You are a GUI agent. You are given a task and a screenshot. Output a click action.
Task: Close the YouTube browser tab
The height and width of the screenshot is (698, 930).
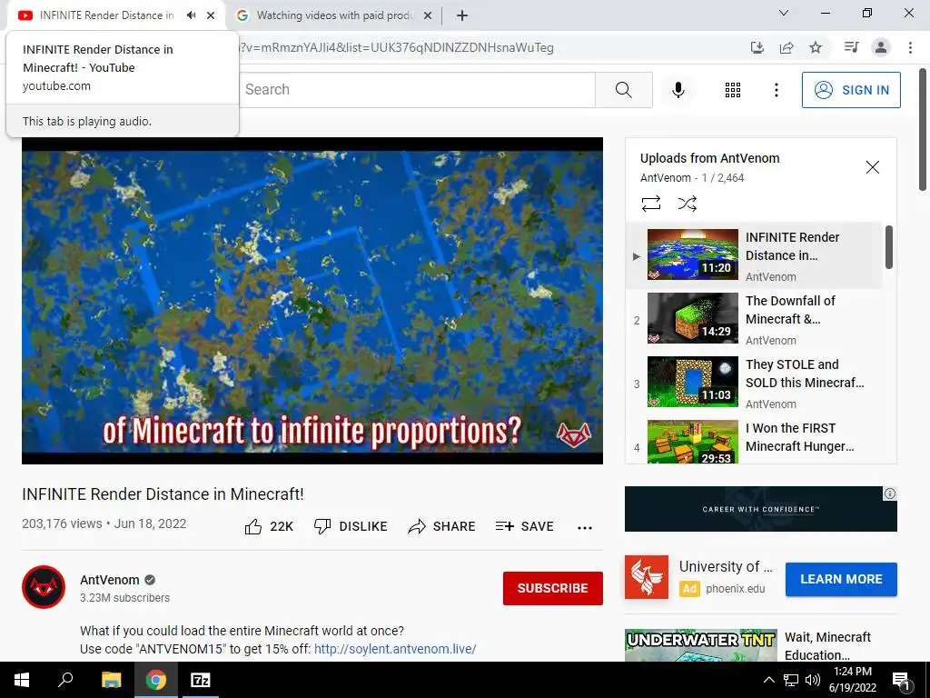(x=211, y=15)
